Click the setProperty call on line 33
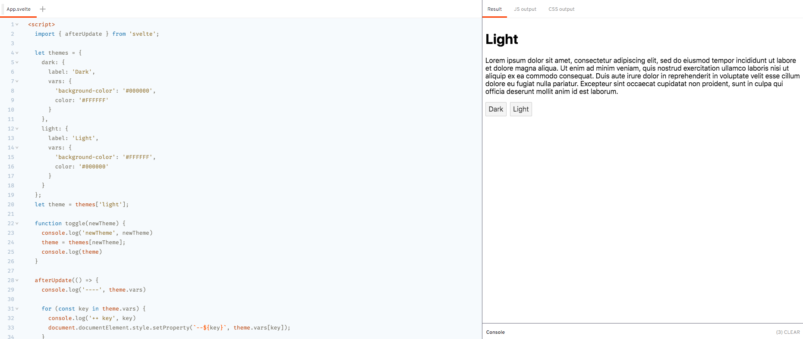The height and width of the screenshot is (339, 803). [169, 328]
